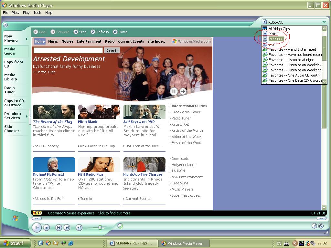Open Radio Tuner tab
This screenshot has height=248, width=331.
tap(16, 90)
